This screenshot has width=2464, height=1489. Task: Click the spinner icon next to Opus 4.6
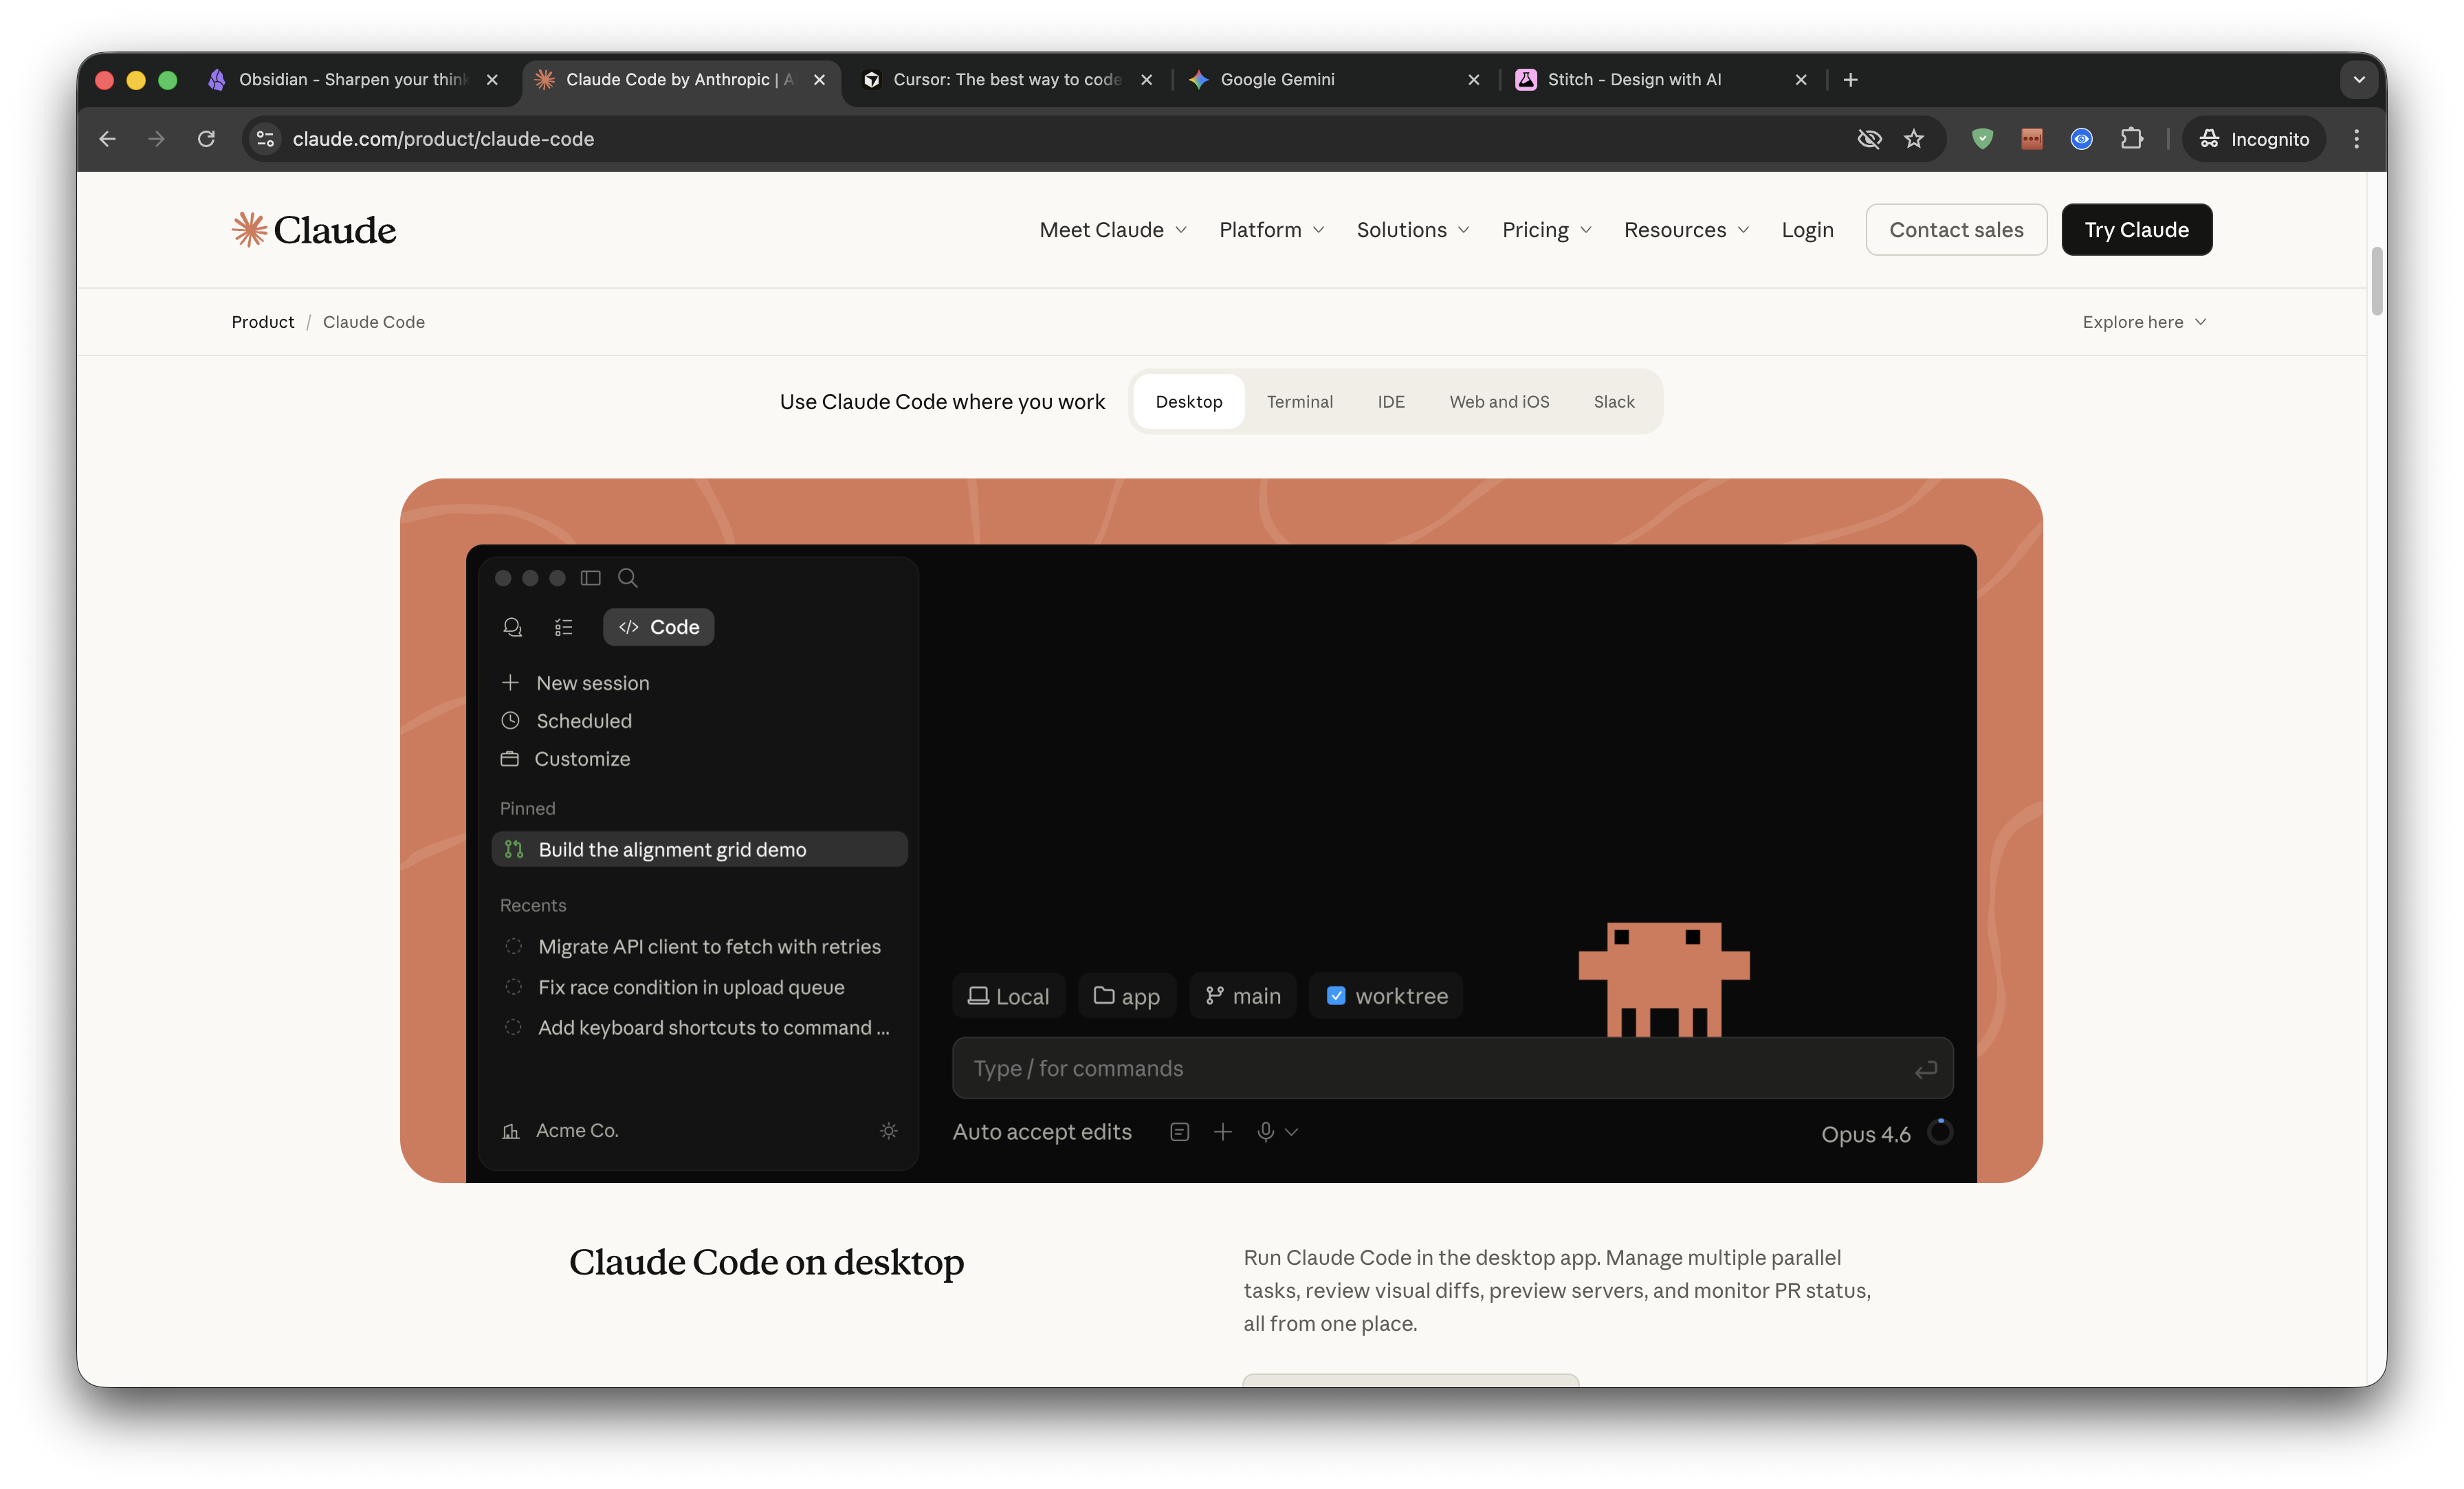[1940, 1132]
